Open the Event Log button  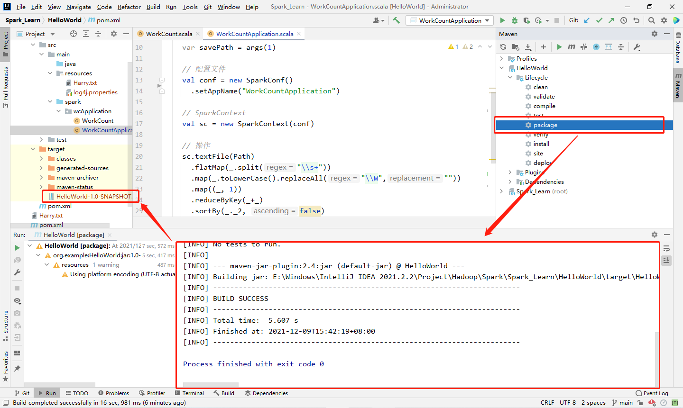pos(652,393)
